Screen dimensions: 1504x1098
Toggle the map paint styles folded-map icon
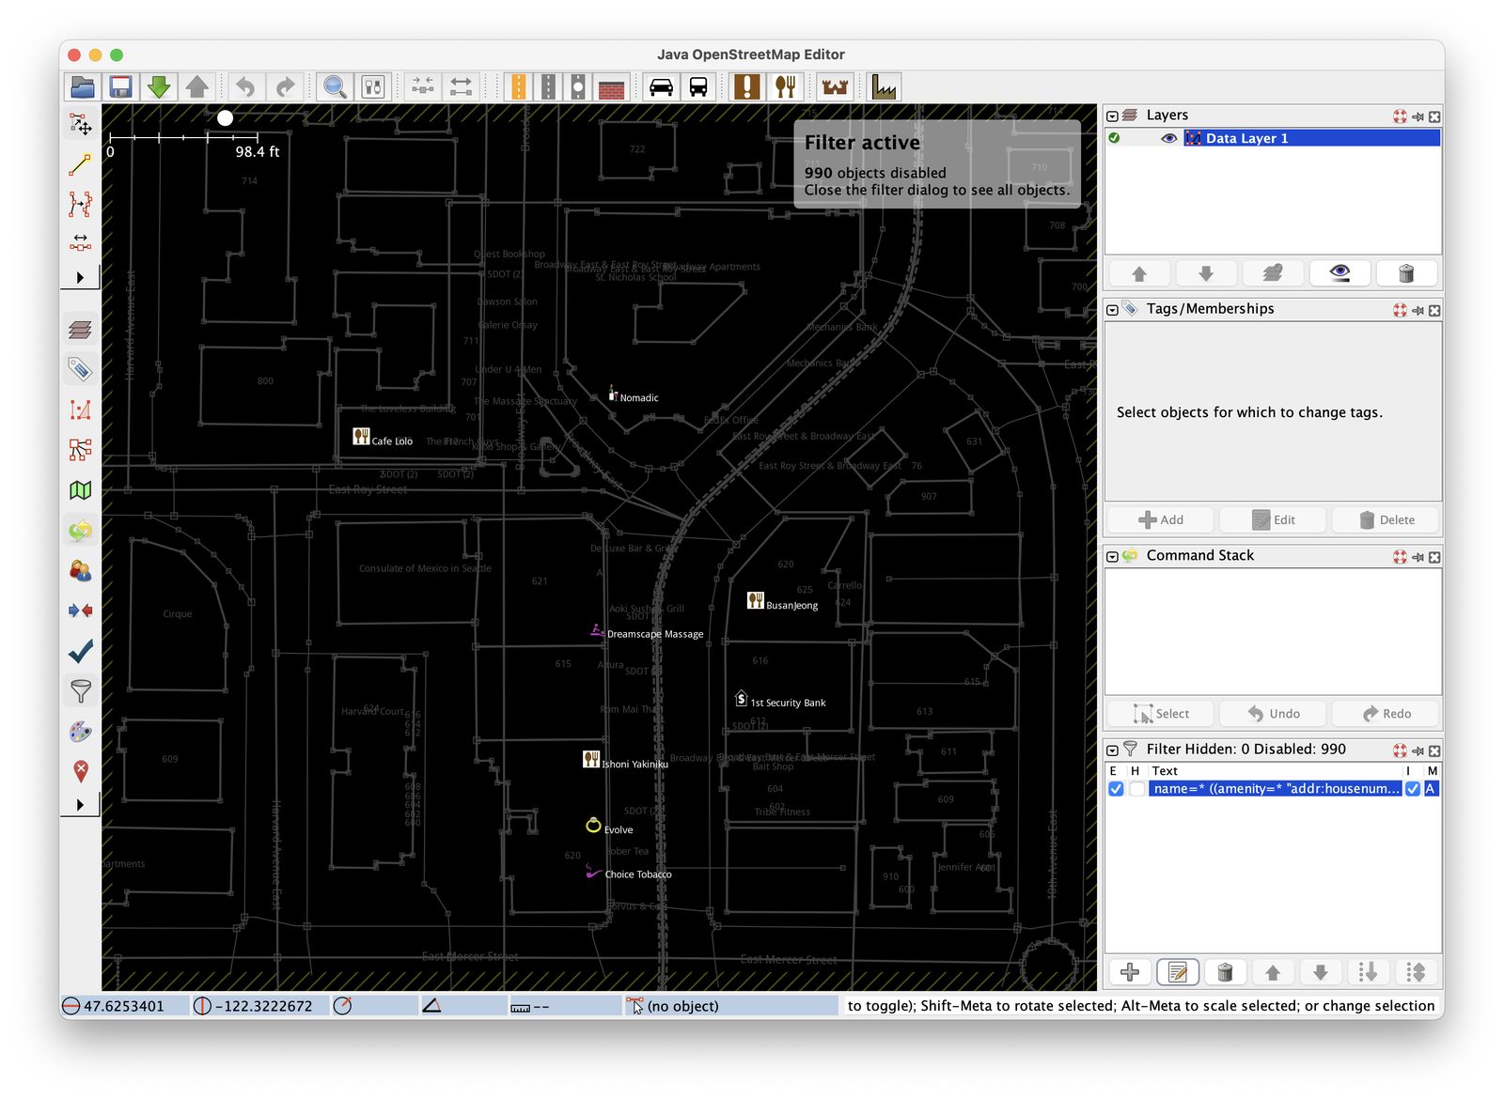click(x=81, y=490)
